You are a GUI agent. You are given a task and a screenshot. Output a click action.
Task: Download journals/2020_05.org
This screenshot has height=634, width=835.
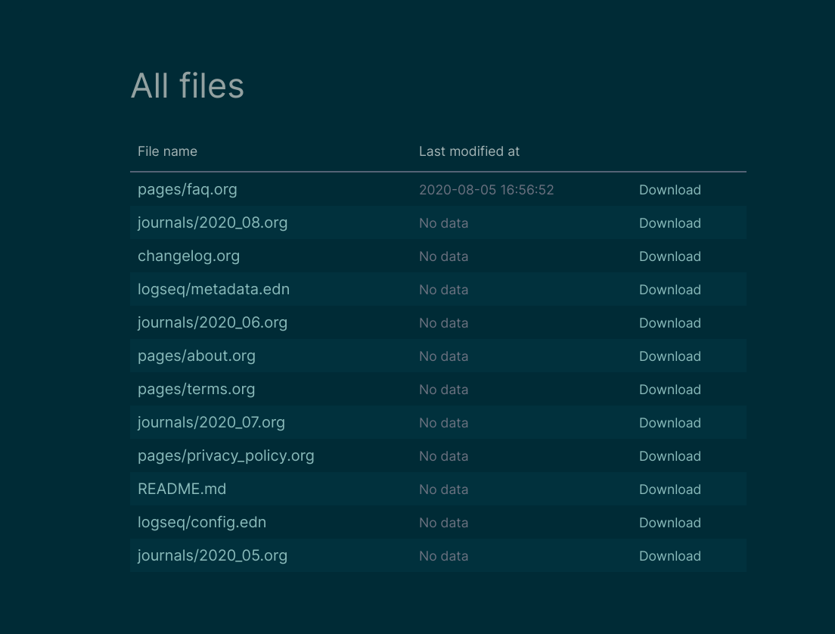click(x=669, y=556)
